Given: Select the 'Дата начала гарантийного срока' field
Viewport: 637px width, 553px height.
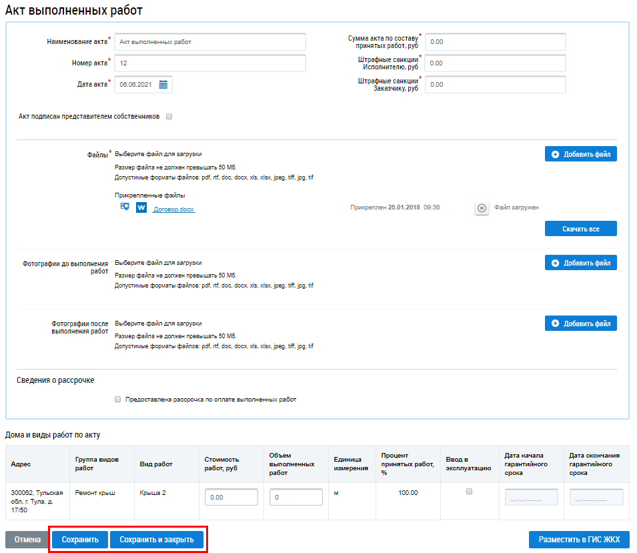Looking at the screenshot, I should pos(532,498).
